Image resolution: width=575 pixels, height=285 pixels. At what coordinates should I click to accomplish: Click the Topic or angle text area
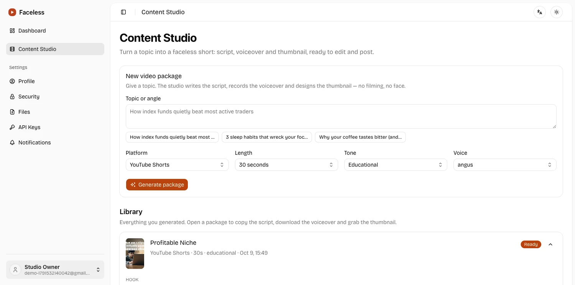(x=341, y=116)
